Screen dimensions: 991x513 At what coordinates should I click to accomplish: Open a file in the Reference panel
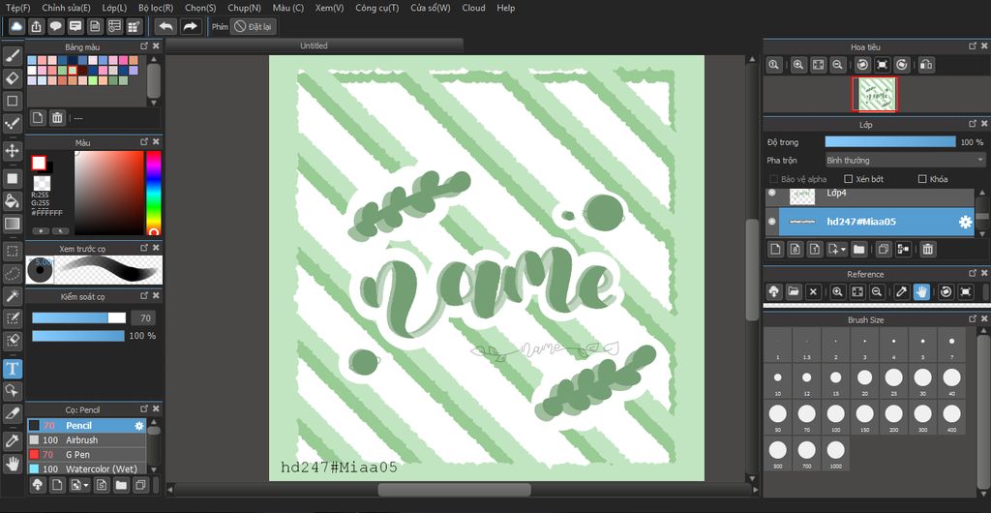[794, 292]
